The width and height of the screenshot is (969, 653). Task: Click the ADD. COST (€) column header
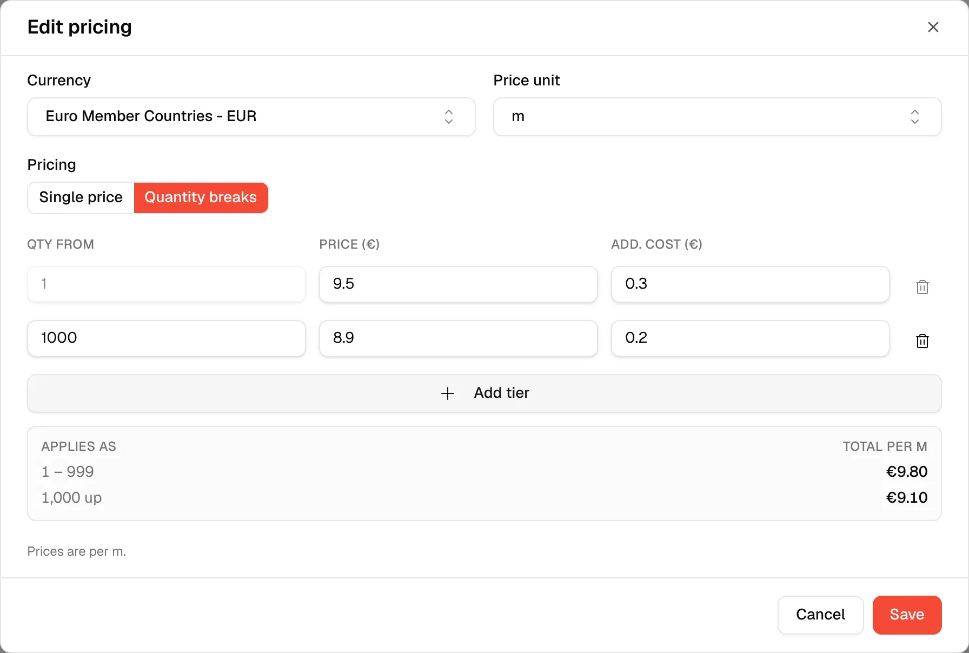[x=656, y=244]
